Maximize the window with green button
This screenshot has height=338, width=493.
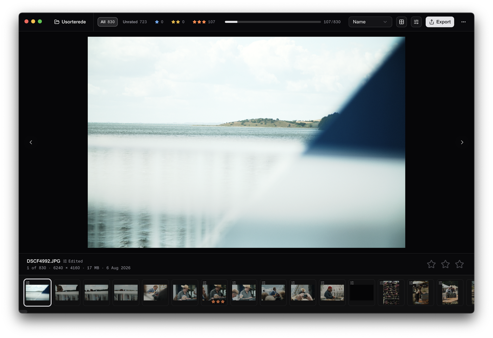click(x=40, y=21)
